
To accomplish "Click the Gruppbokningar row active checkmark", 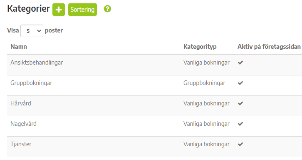I will (x=240, y=83).
